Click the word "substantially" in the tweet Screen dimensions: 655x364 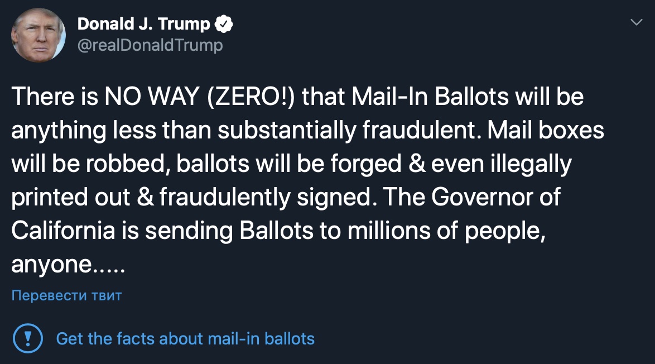coord(287,131)
